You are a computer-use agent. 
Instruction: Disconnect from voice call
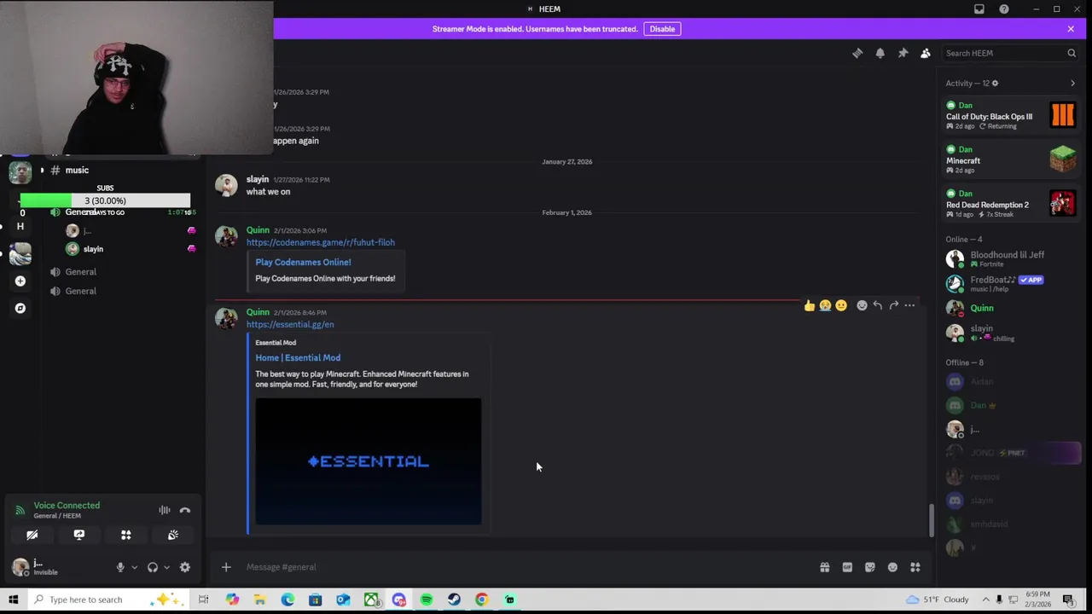tap(185, 510)
